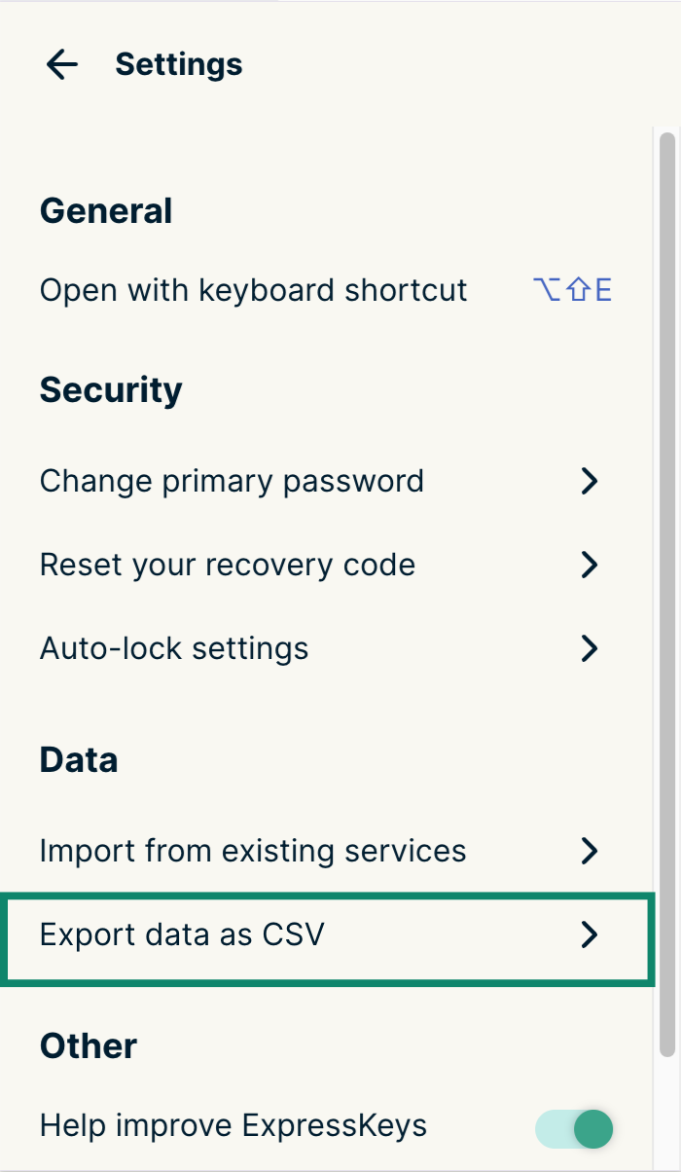Click the keyboard shortcut keys ⌥⇧E
This screenshot has width=681, height=1172.
(572, 290)
